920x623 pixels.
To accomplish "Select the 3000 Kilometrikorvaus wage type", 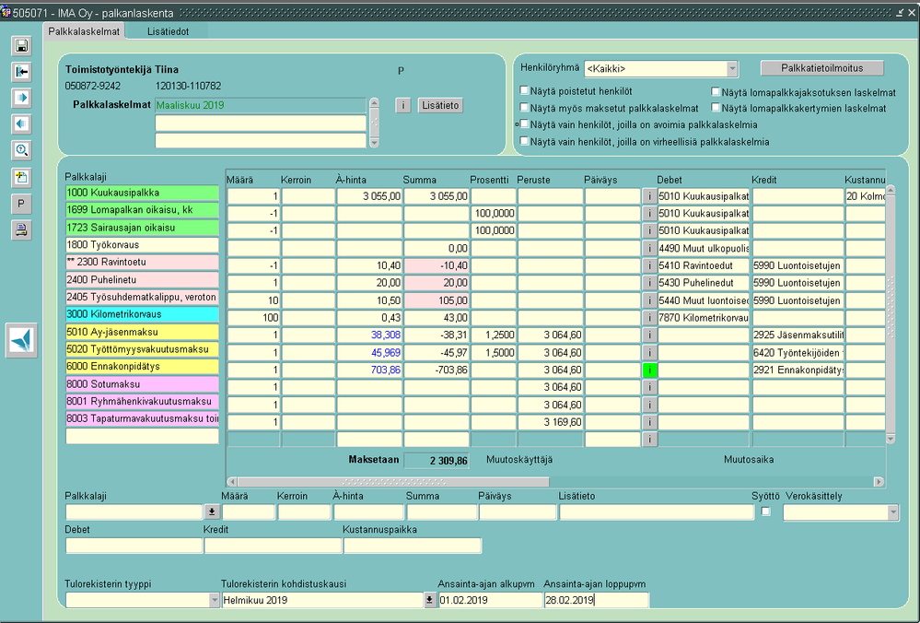I will tap(142, 314).
